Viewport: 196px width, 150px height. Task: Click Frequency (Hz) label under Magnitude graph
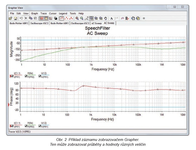tap(103, 69)
